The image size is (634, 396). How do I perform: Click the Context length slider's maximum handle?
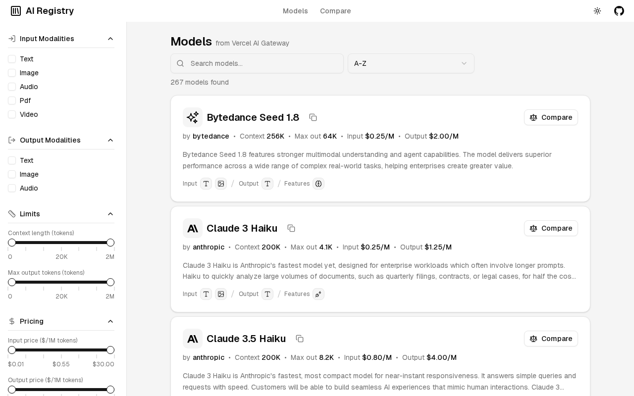[110, 243]
